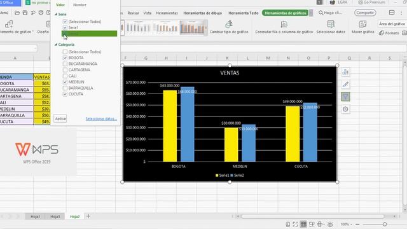Check Categoría (Seleccionar Todos) checkbox

coord(65,52)
